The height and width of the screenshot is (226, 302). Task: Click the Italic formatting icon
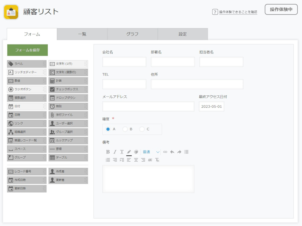[115, 152]
